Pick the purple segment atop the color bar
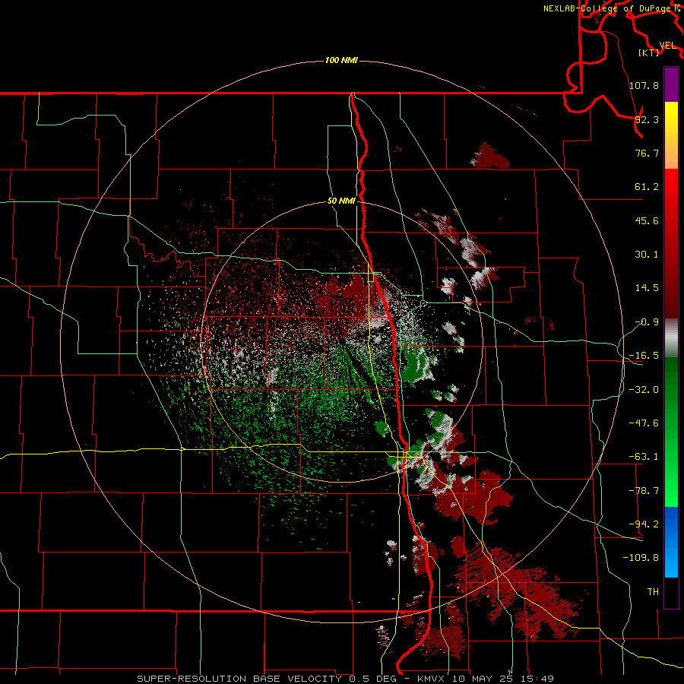The image size is (684, 684). coord(671,84)
